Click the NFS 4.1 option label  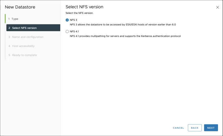click(x=74, y=32)
